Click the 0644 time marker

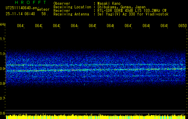point(75,26)
